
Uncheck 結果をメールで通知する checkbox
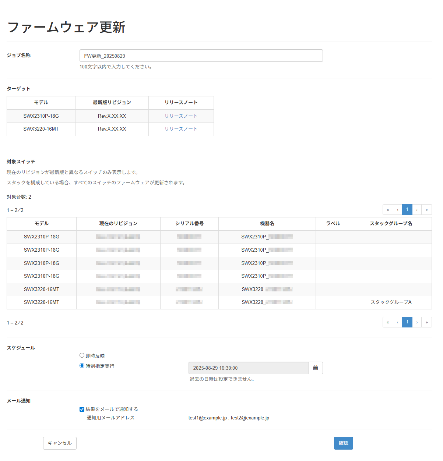pyautogui.click(x=81, y=409)
